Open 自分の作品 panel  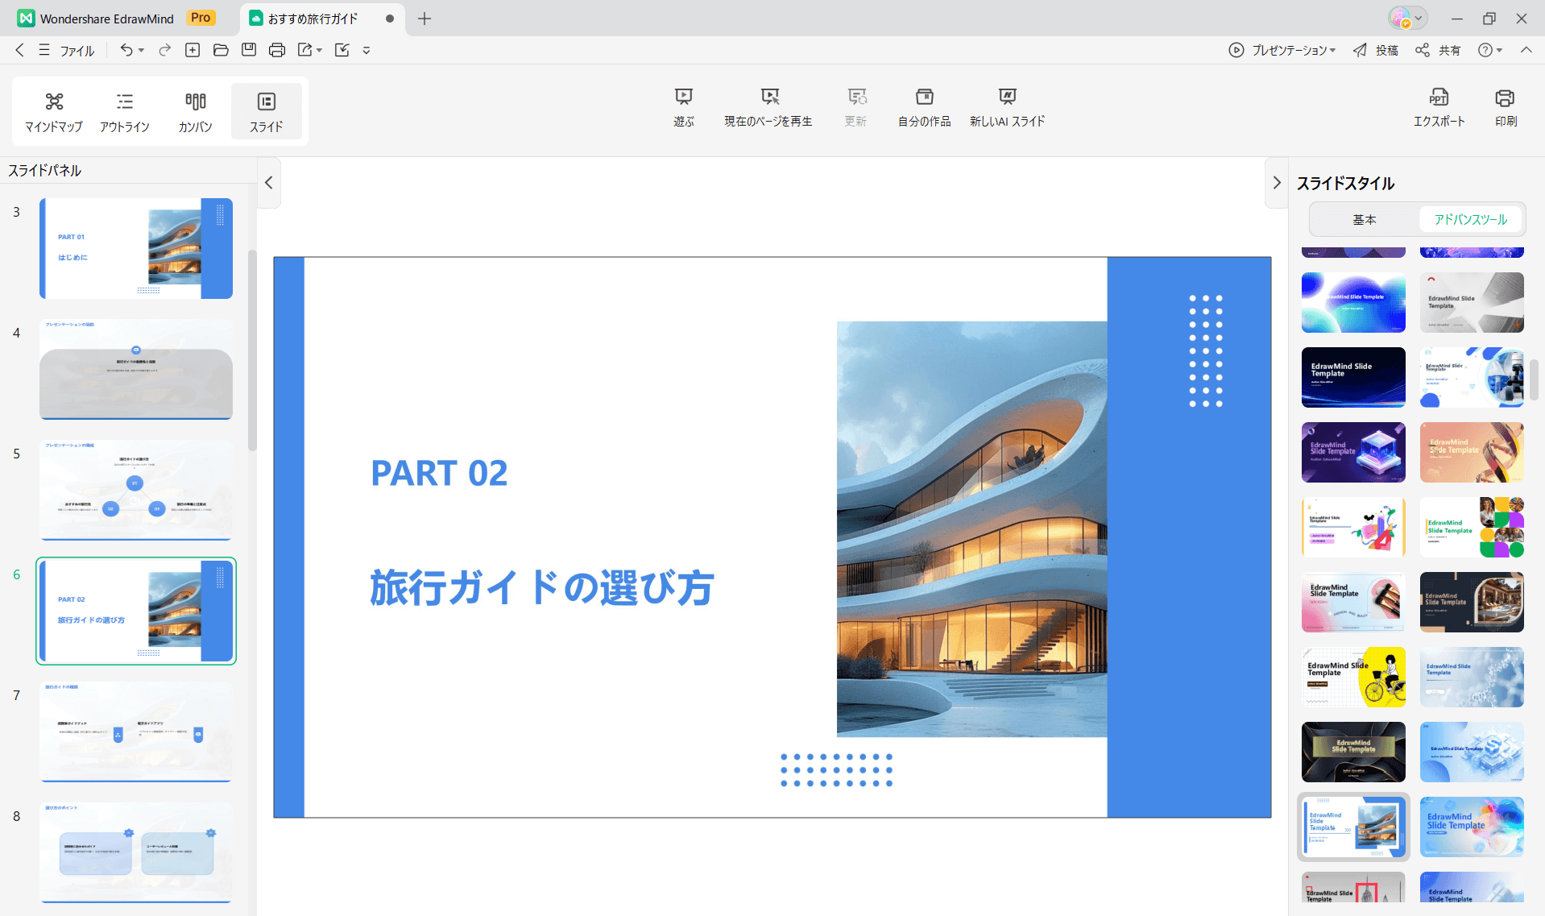pyautogui.click(x=923, y=107)
